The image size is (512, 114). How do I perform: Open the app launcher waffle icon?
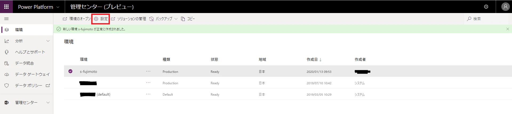tap(6, 7)
